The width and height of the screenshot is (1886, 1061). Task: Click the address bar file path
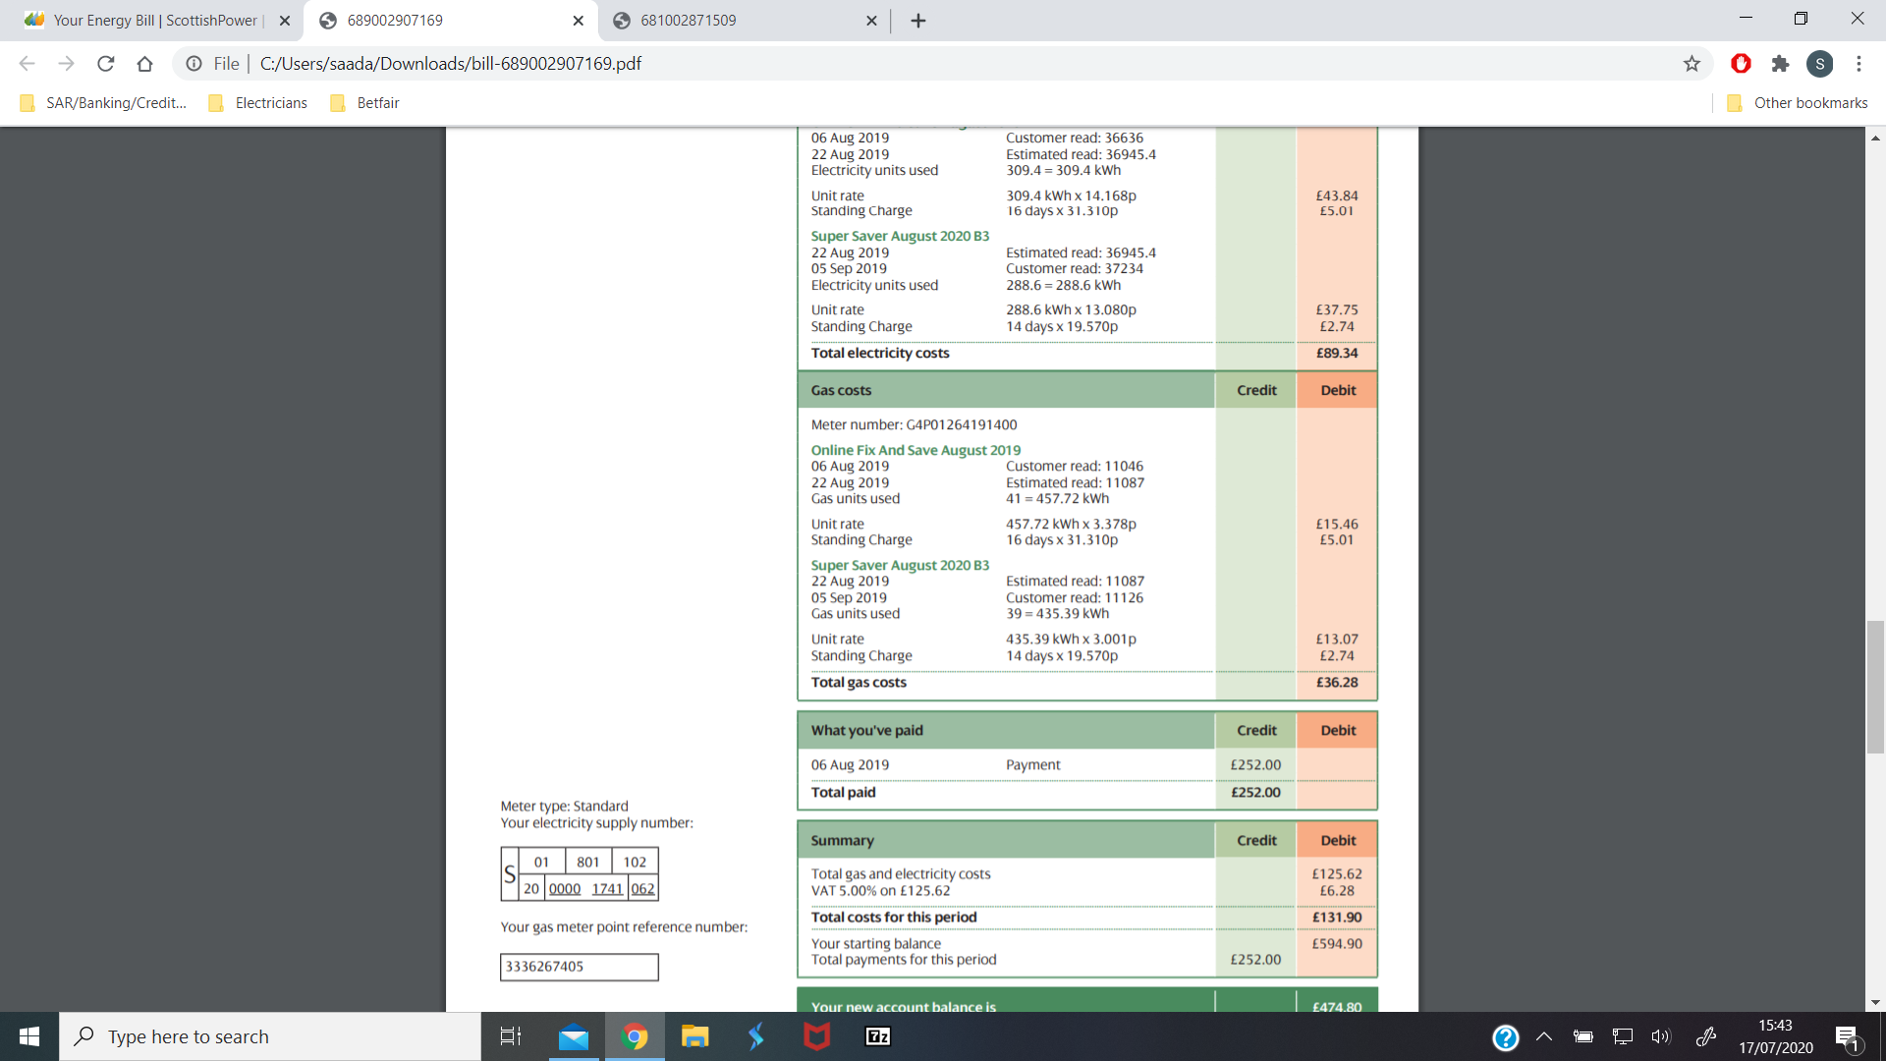point(450,64)
